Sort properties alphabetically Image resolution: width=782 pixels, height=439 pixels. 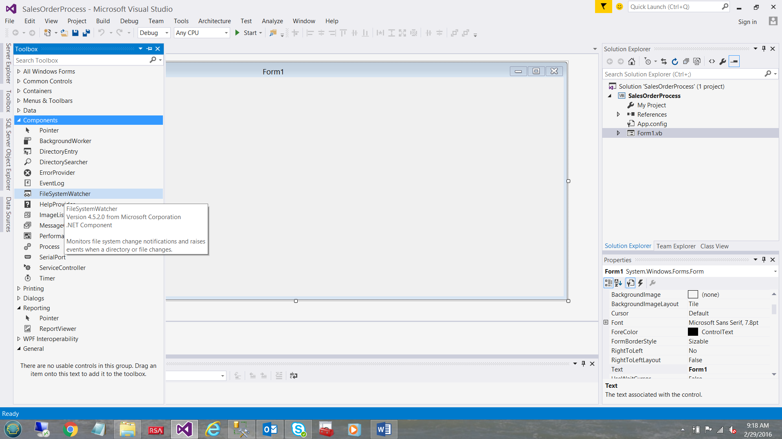(x=618, y=283)
